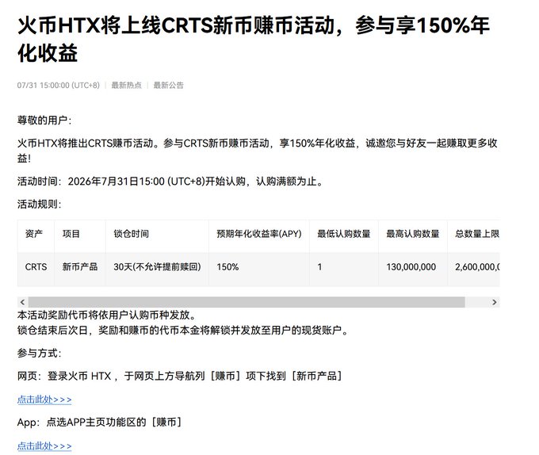Screen dimensions: 539x455
Task: Click the 07/31 15:00:00 (UTC+8) timestamp
Action: point(59,86)
